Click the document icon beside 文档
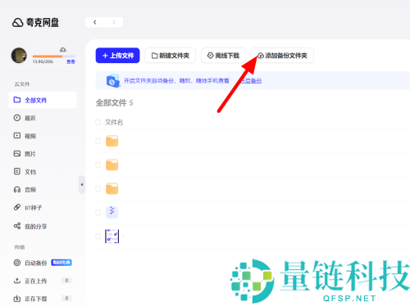Screen dimensions: 410x307 pyautogui.click(x=17, y=171)
